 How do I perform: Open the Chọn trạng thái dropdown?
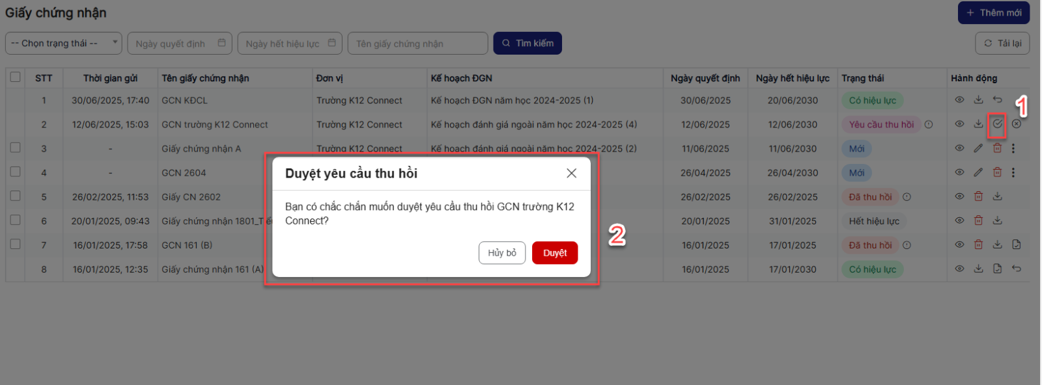[64, 44]
